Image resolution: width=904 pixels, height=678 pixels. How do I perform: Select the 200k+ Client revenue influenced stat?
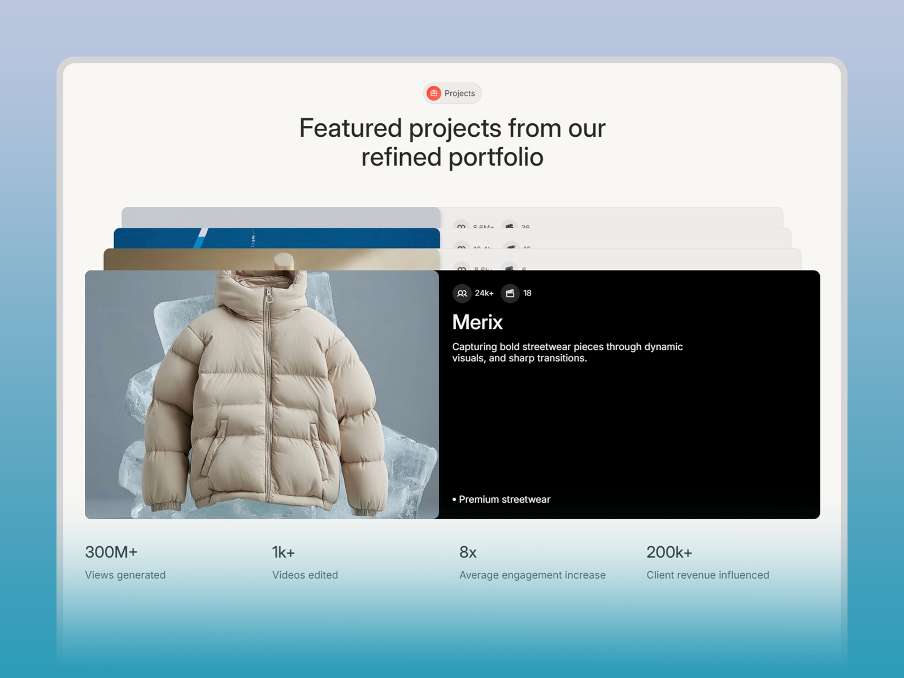pyautogui.click(x=708, y=562)
